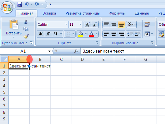Center text horizontally
Viewport: 165px width, 124px height.
pos(114,34)
